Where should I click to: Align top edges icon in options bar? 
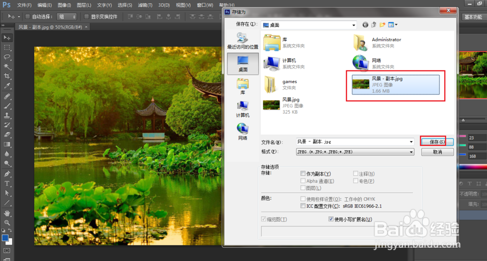point(130,17)
